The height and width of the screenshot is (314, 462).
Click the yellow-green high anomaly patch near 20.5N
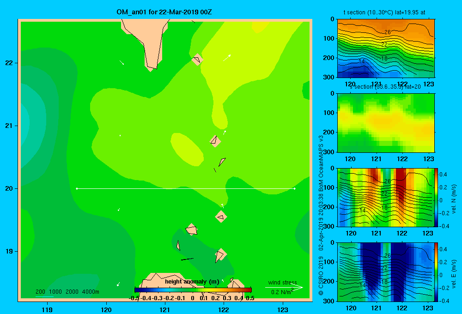pyautogui.click(x=187, y=149)
